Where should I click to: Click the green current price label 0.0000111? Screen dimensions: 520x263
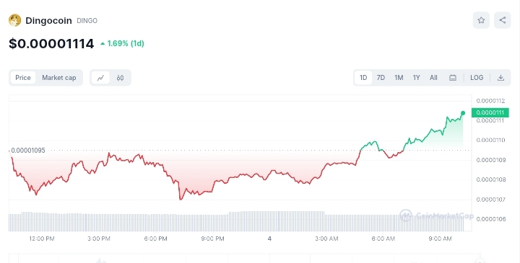[x=490, y=113]
